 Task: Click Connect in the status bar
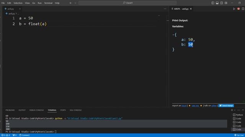pos(24,135)
